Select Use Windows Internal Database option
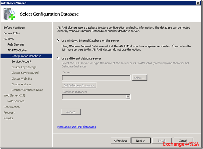203x149 pixels. pyautogui.click(x=59, y=40)
